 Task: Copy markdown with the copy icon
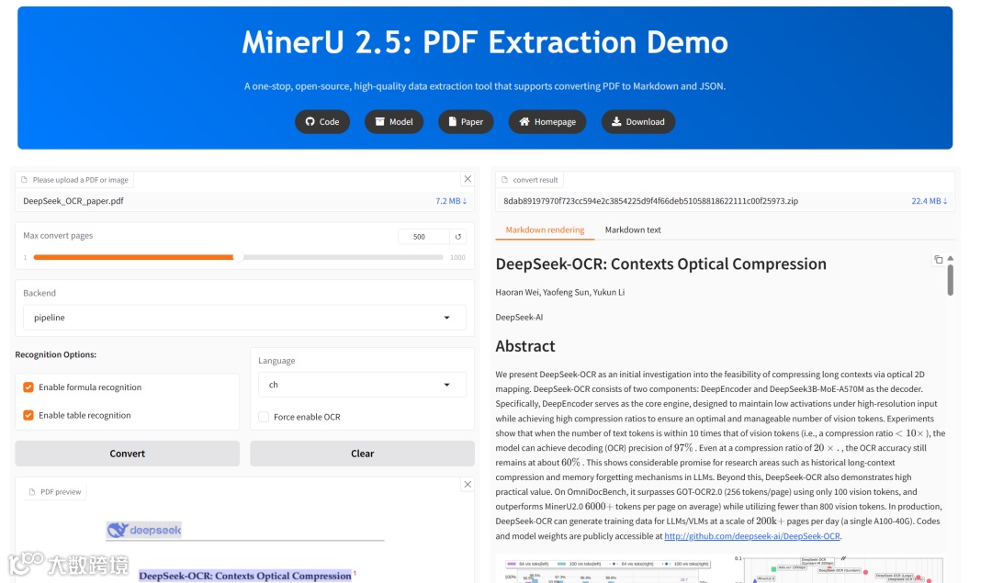(x=938, y=259)
